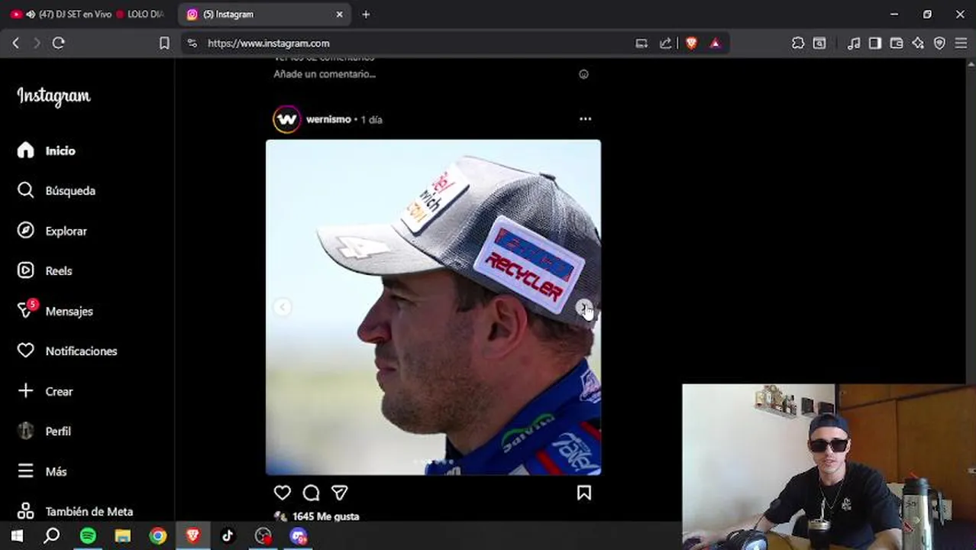This screenshot has width=976, height=550.
Task: Open Spotify from the taskbar
Action: point(88,536)
